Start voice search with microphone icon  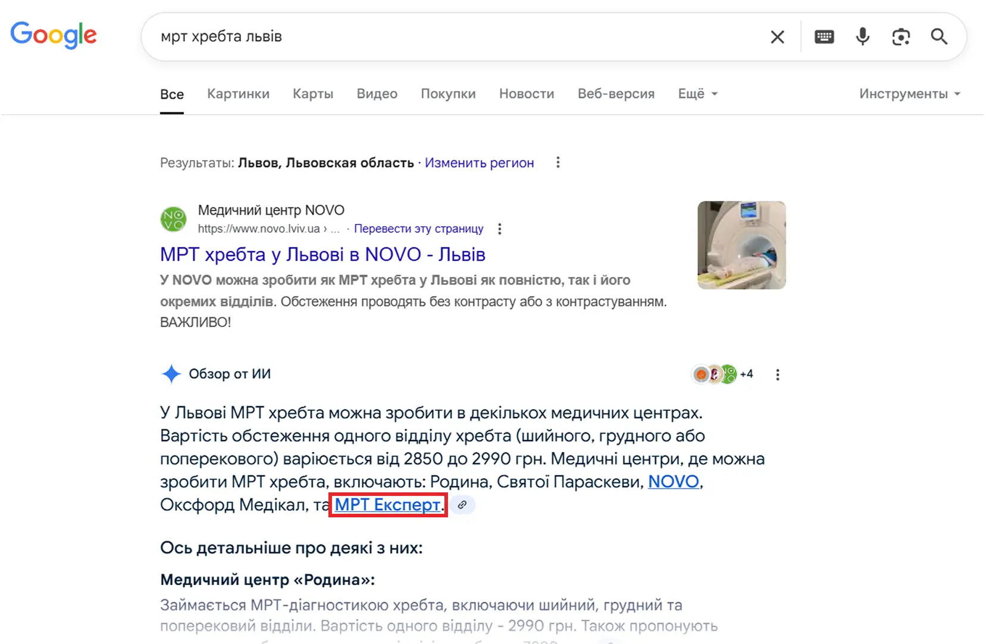point(862,37)
